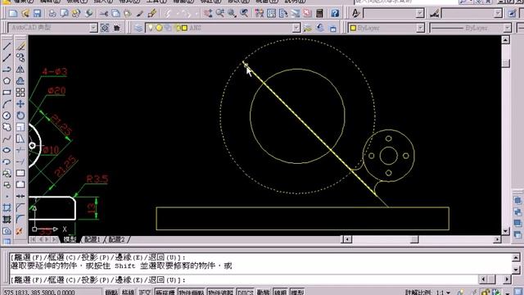Toggle 物件鎖點 object snap
The image size is (524, 295).
[192, 292]
